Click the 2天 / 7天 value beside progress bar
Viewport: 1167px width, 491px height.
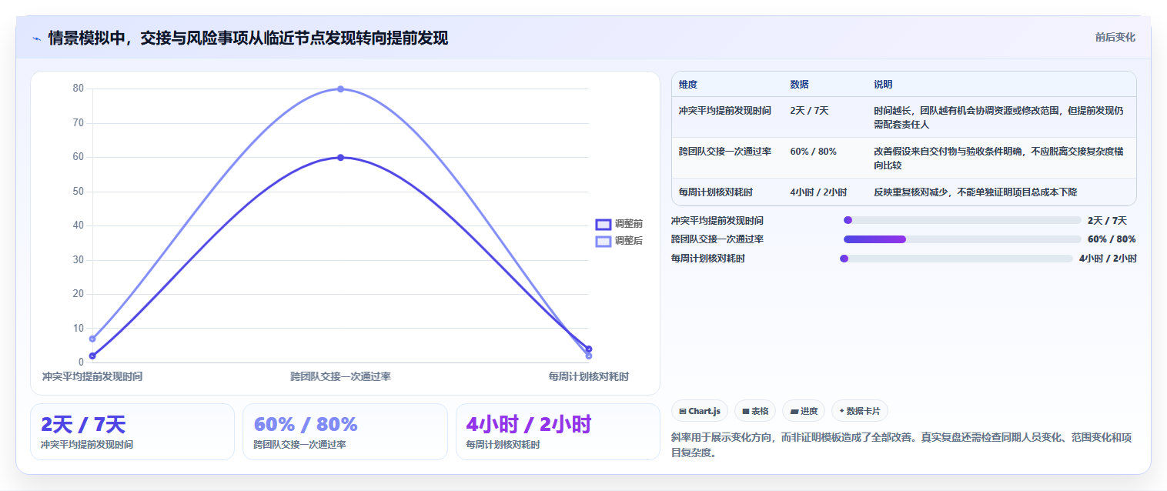[1107, 220]
